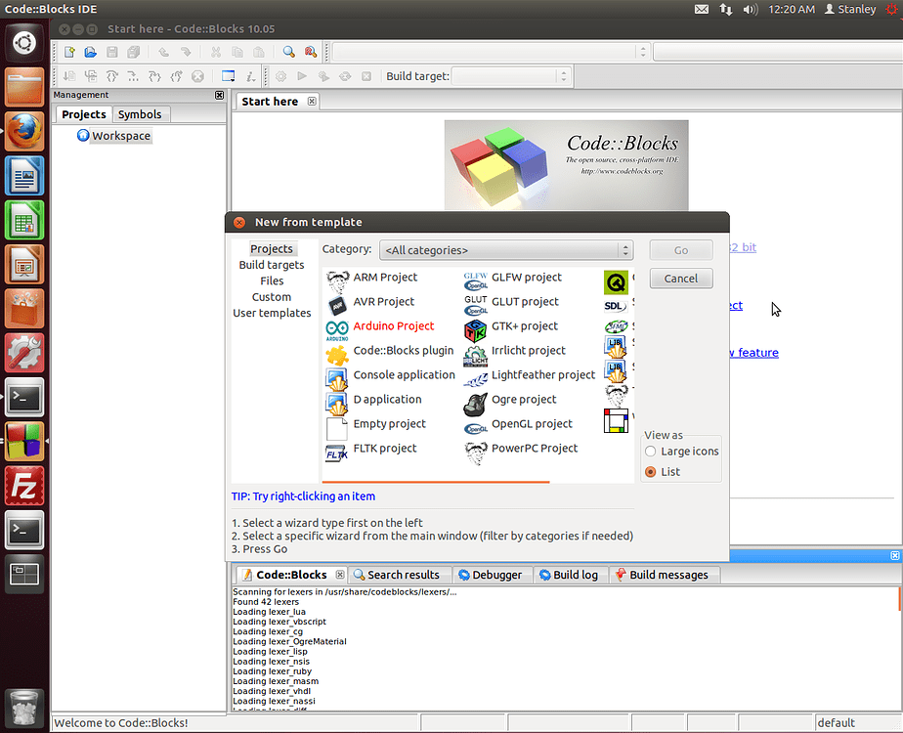Switch to the Symbols tab
The width and height of the screenshot is (903, 733).
140,114
